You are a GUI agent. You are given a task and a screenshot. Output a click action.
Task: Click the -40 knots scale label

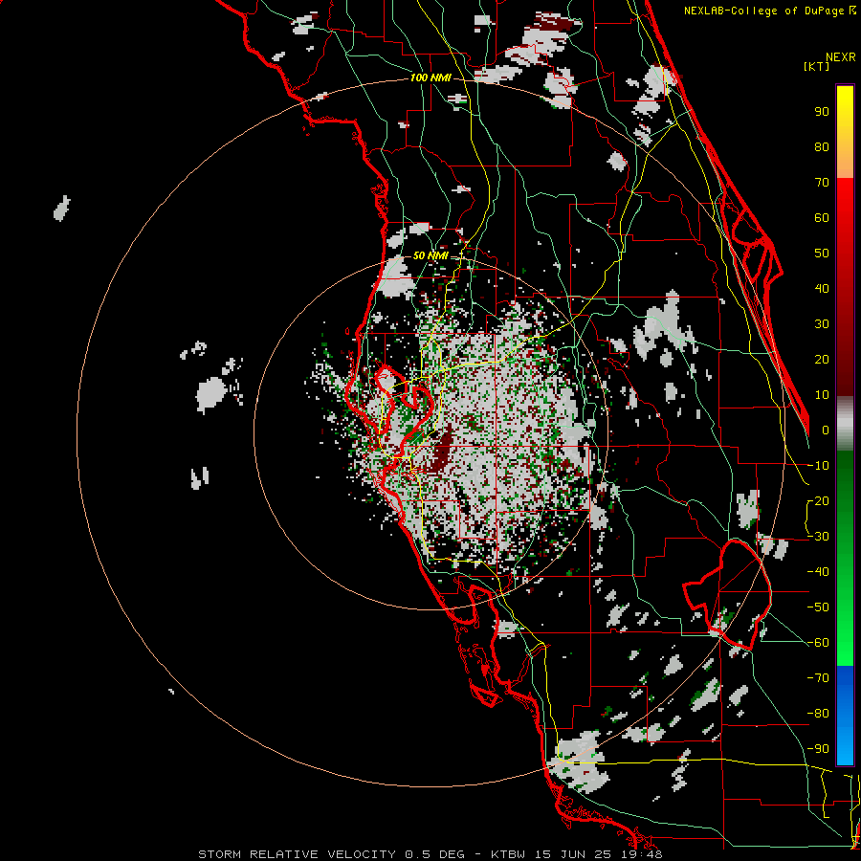pyautogui.click(x=818, y=572)
